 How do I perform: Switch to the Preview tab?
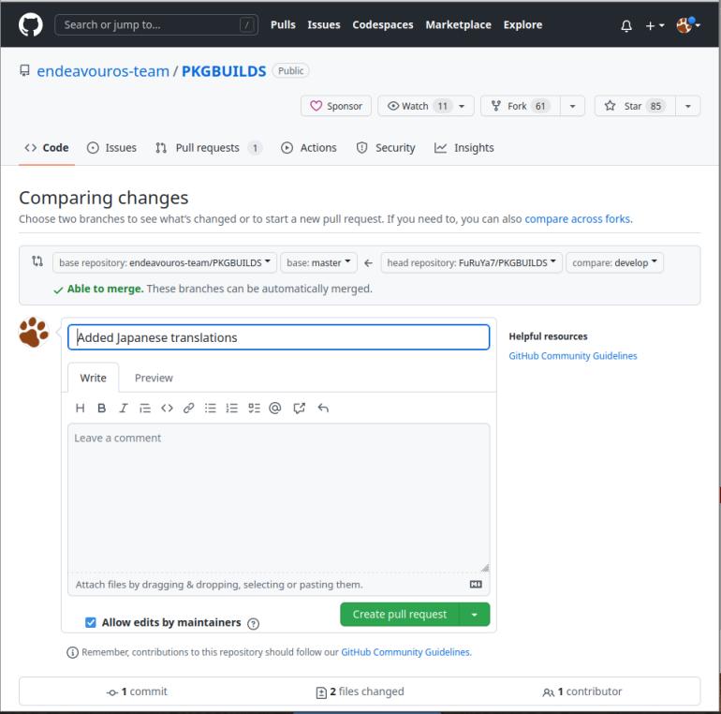(x=154, y=378)
